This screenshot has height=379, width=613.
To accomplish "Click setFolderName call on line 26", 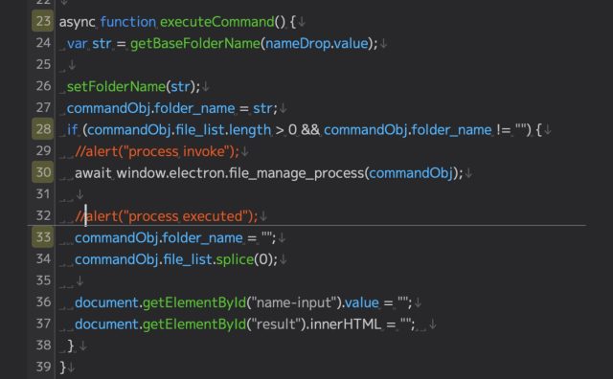I will [x=116, y=86].
